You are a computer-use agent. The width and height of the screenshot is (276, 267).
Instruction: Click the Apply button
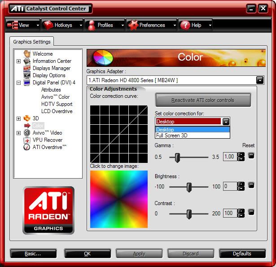(x=139, y=254)
